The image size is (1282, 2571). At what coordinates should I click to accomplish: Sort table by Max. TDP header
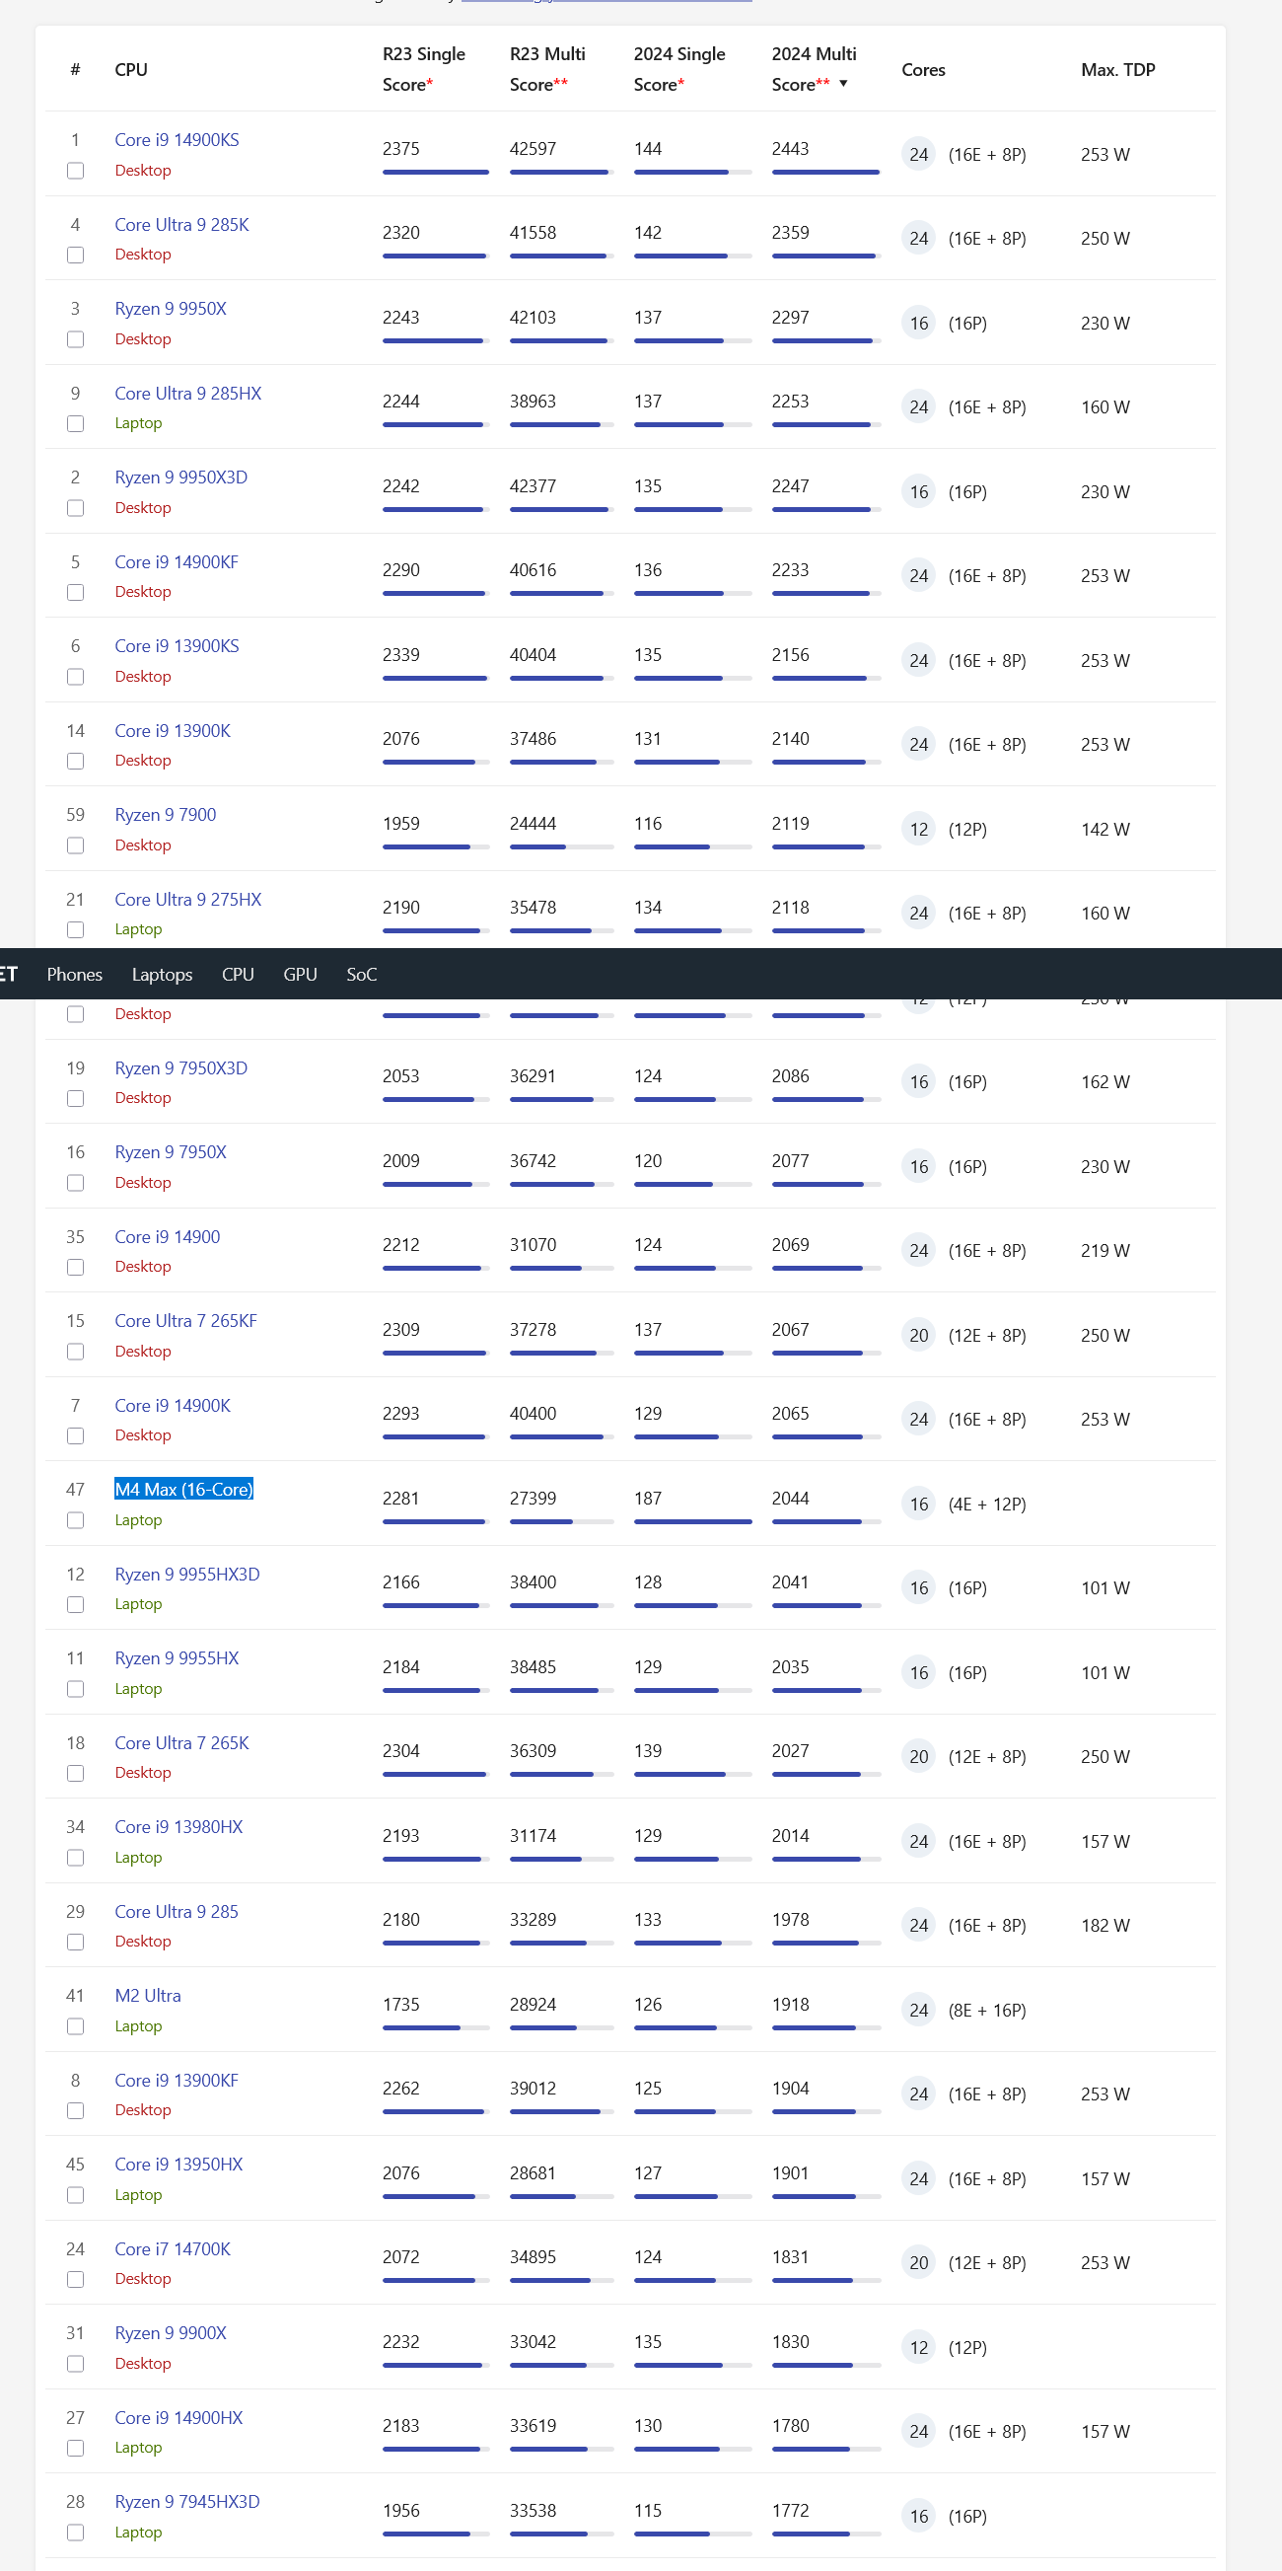click(1118, 70)
